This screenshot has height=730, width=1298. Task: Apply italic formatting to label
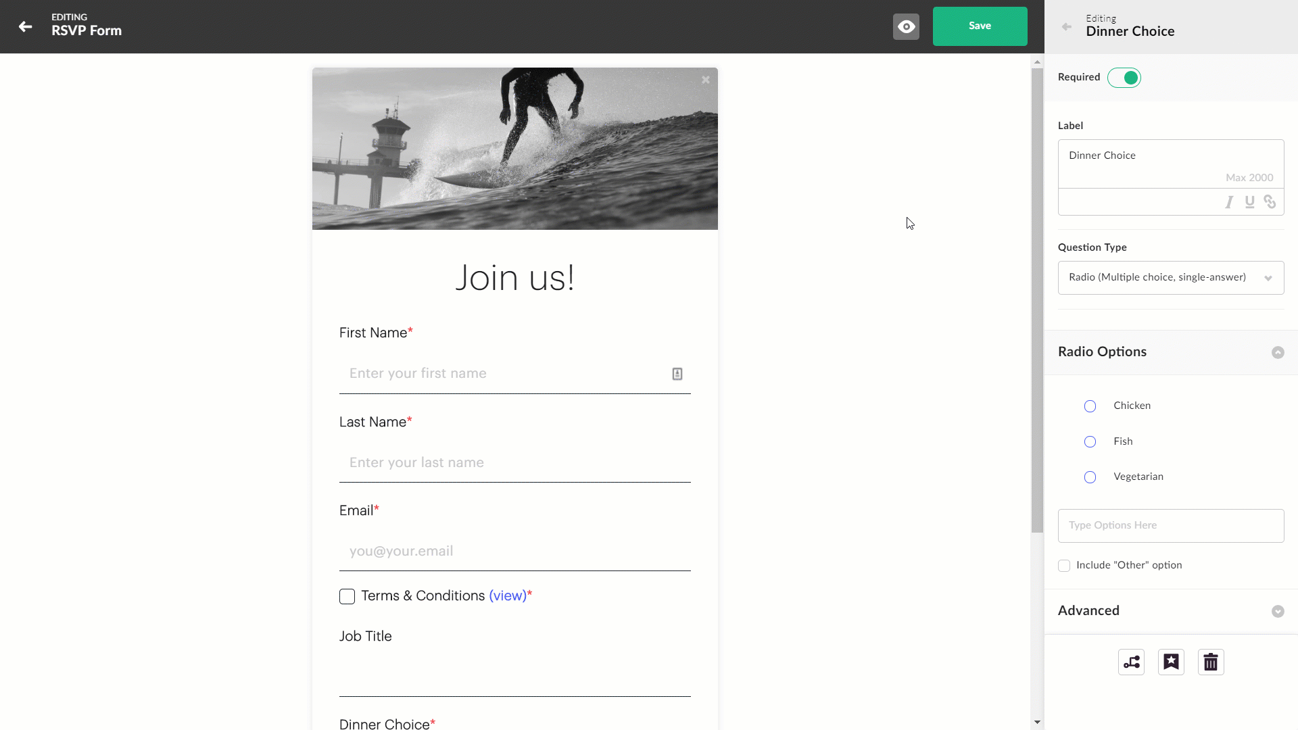[1230, 202]
